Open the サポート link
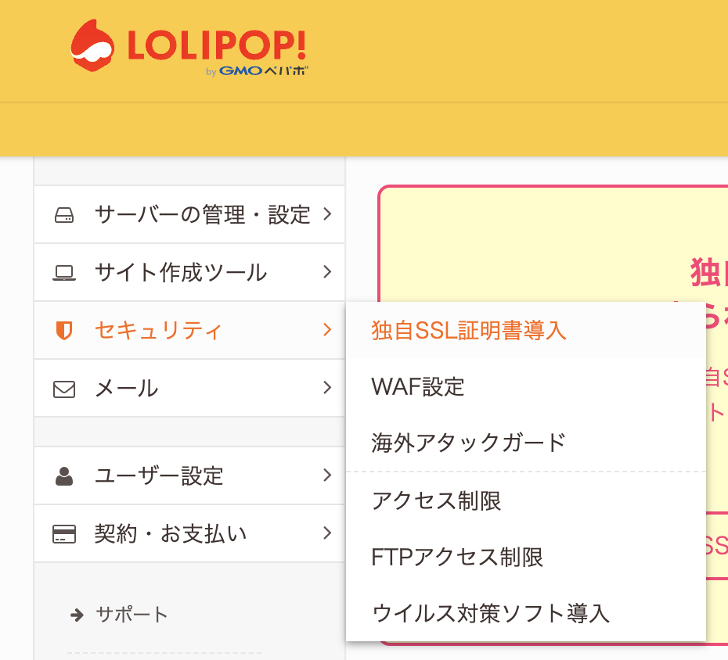728x660 pixels. (132, 615)
